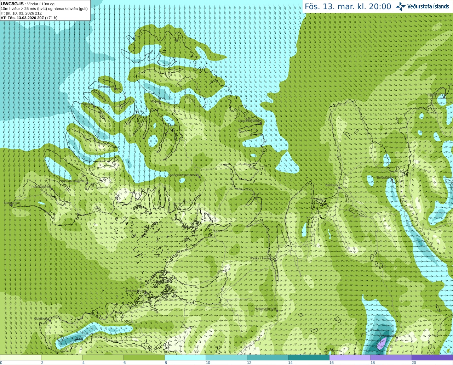Select the pale cyan 8–10 m/s swatch
Viewport: 453px width, 365px height.
click(185, 358)
